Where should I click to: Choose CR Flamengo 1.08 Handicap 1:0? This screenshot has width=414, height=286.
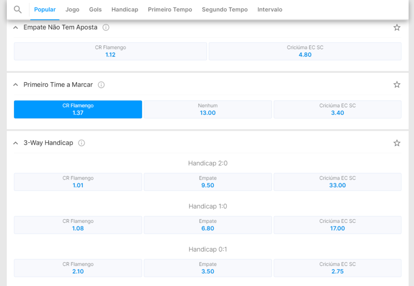78,225
